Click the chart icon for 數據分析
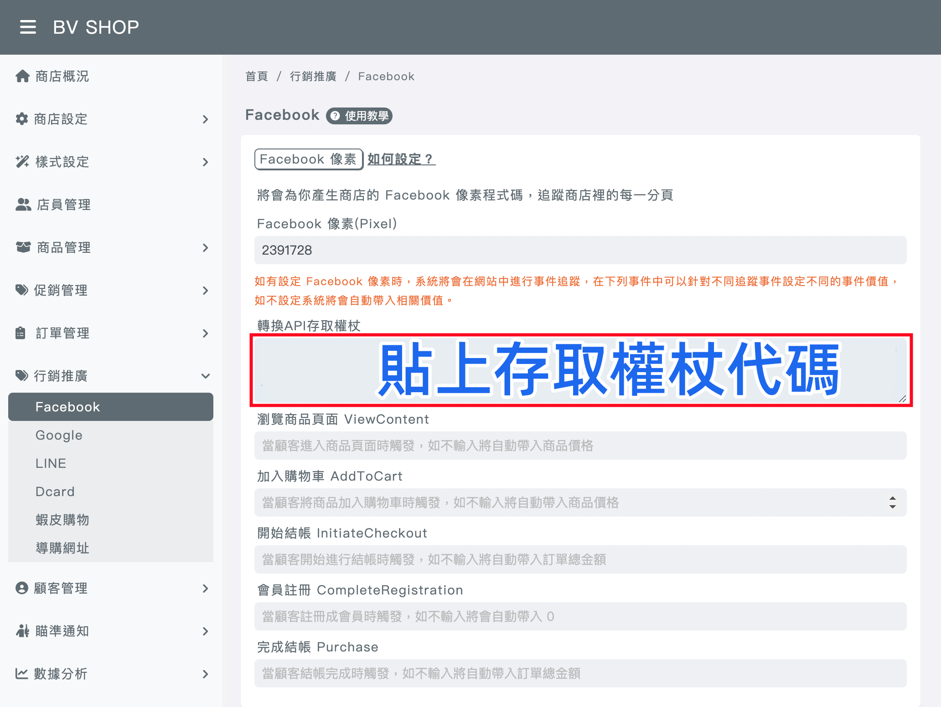 (22, 674)
